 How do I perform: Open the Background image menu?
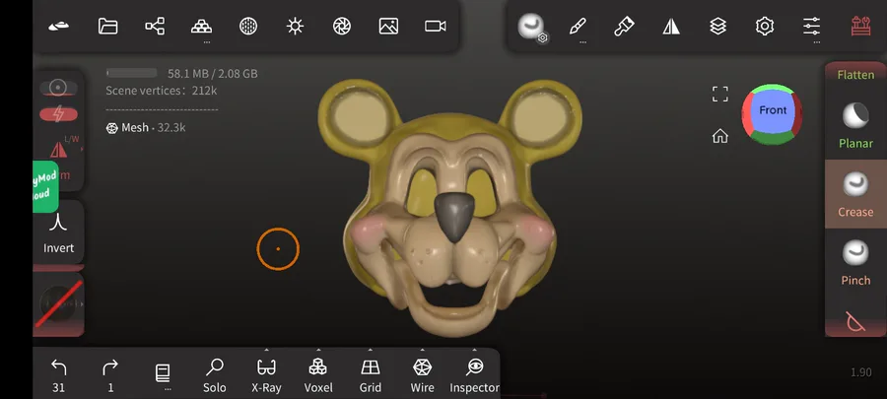388,26
